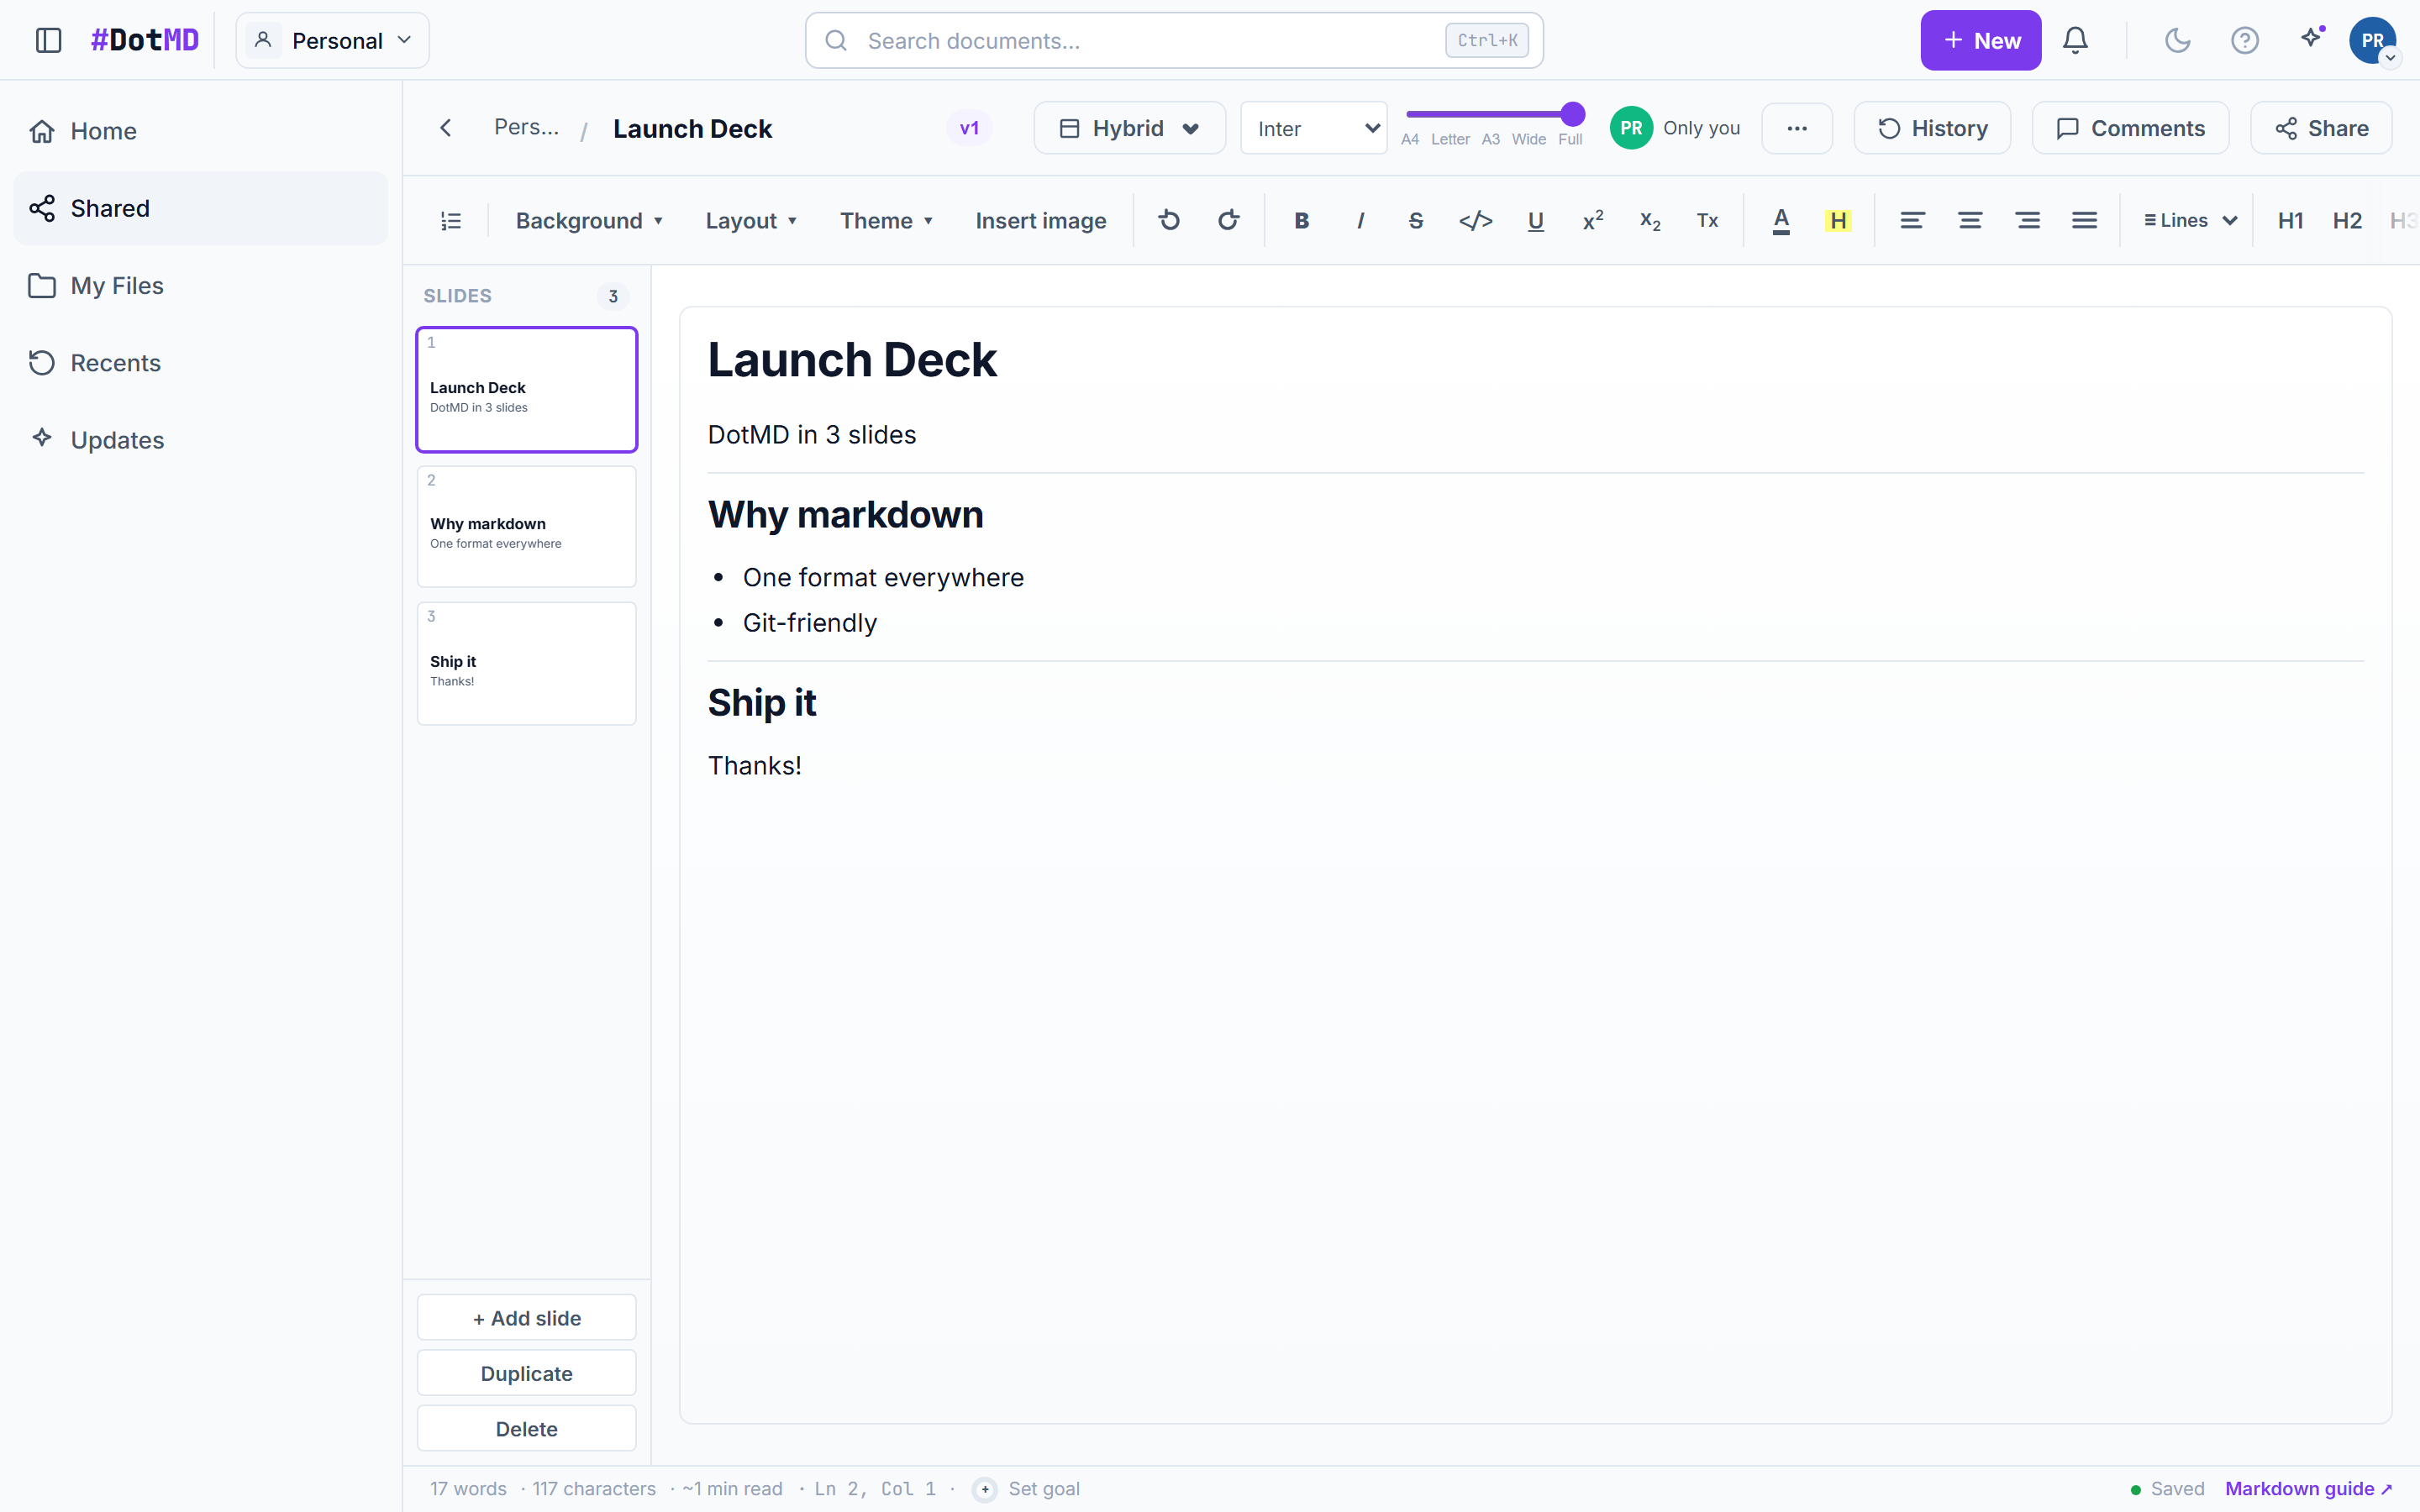Viewport: 2420px width, 1512px height.
Task: Open text color picker
Action: [1781, 220]
